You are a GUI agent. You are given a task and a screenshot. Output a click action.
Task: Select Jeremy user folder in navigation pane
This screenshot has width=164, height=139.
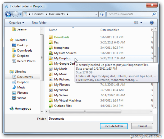click(x=20, y=29)
